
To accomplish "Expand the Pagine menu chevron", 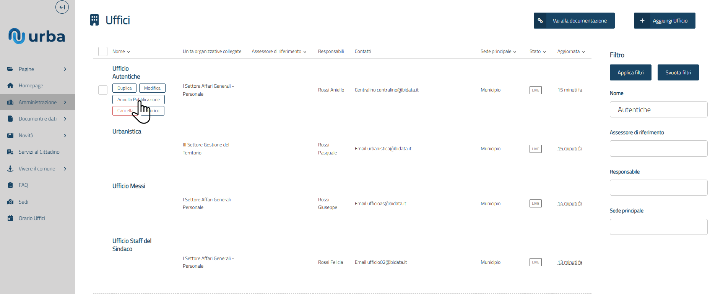I will (65, 69).
